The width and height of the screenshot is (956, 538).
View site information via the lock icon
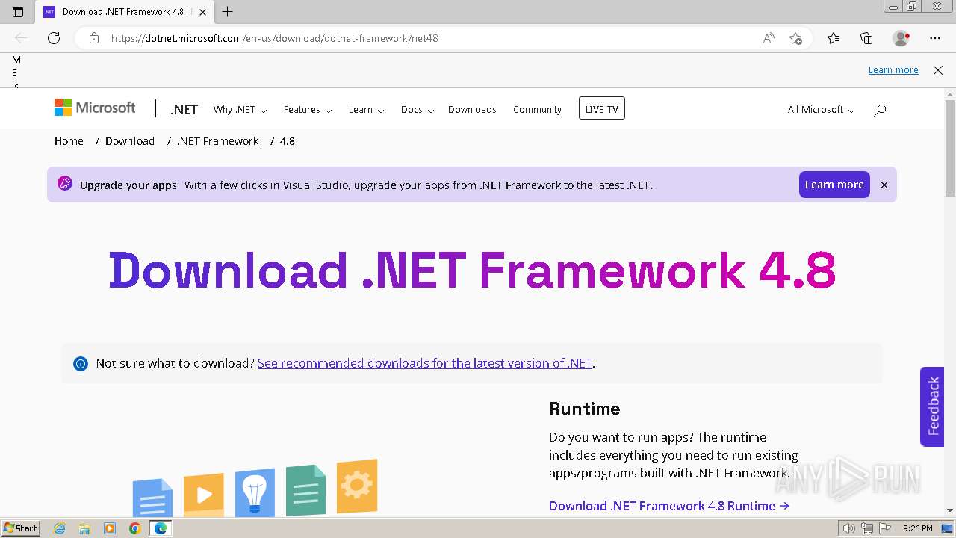point(94,38)
